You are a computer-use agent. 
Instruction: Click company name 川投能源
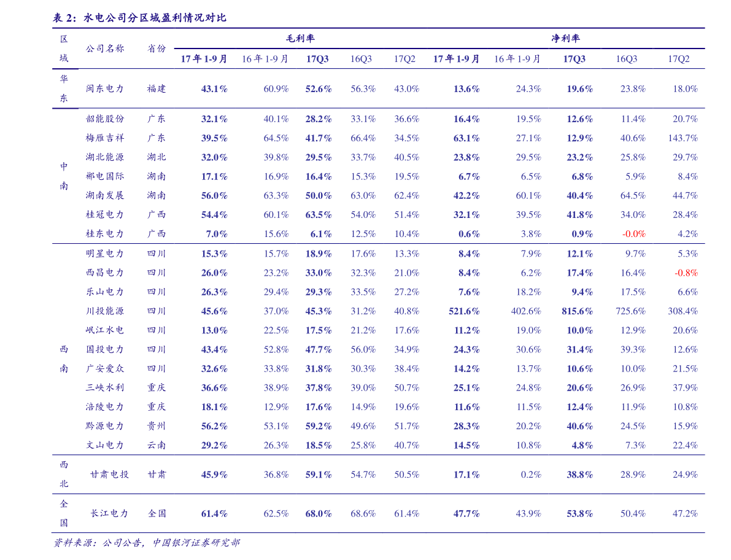tap(105, 311)
